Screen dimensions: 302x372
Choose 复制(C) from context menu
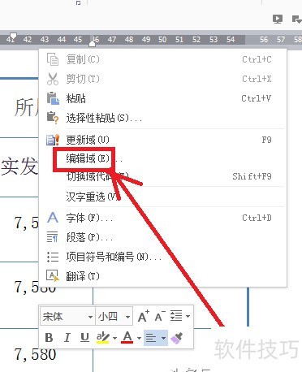[x=163, y=59]
